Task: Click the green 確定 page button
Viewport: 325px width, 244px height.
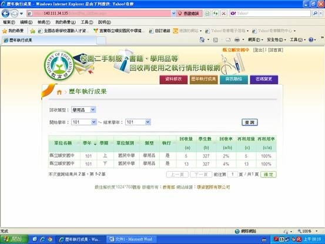Action: 269,175
